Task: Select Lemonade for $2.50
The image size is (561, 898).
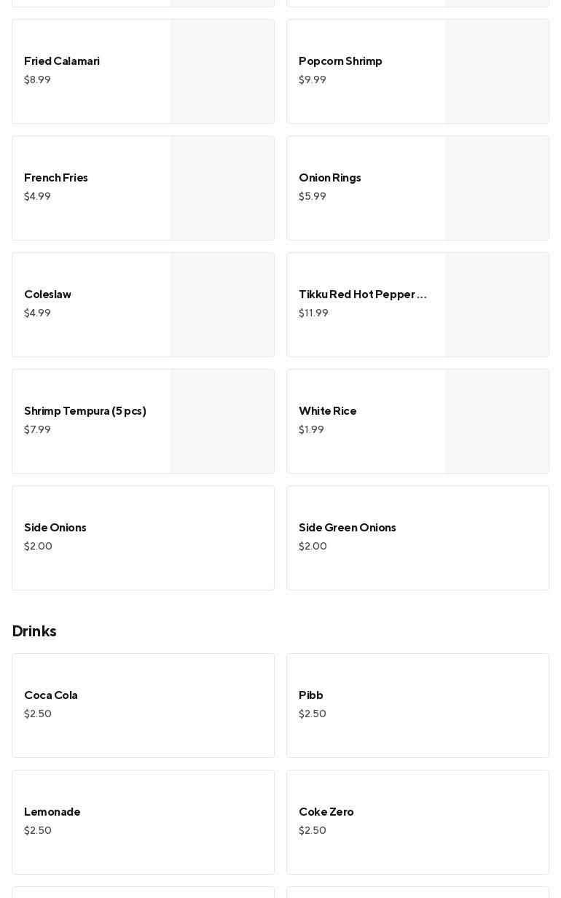Action: pyautogui.click(x=143, y=822)
